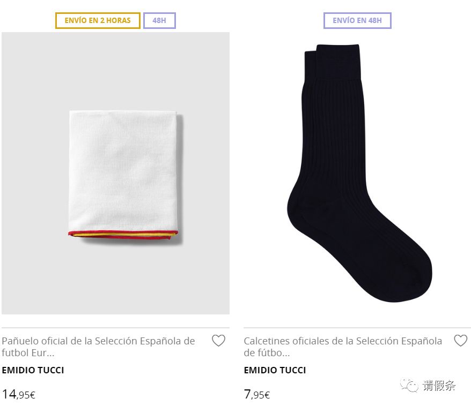This screenshot has width=471, height=406.
Task: Click the scribble logo in the 请假条 watermark
Action: coord(409,386)
